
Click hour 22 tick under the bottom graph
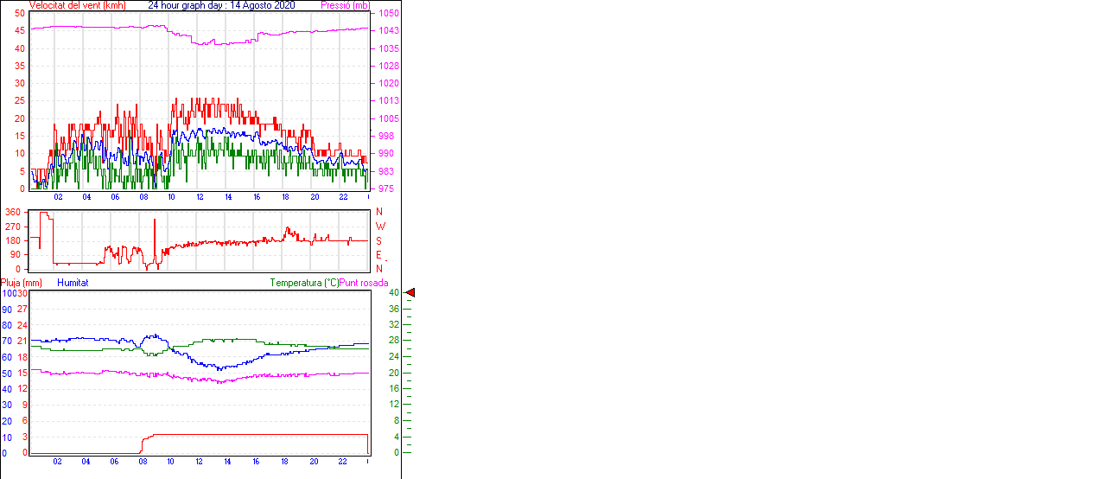click(343, 462)
